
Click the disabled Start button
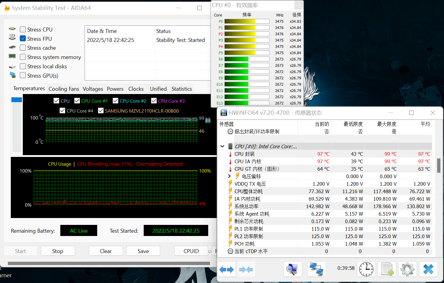(20, 251)
